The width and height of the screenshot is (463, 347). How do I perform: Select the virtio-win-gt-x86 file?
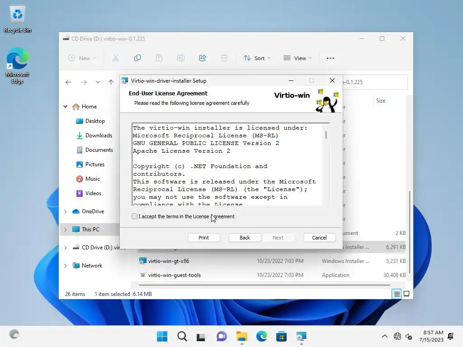[169, 261]
